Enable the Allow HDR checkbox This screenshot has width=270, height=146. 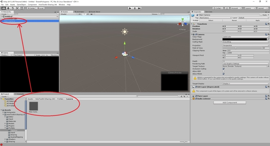coord(224,71)
